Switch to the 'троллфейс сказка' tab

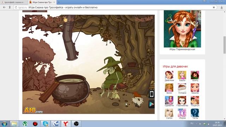(14, 2)
